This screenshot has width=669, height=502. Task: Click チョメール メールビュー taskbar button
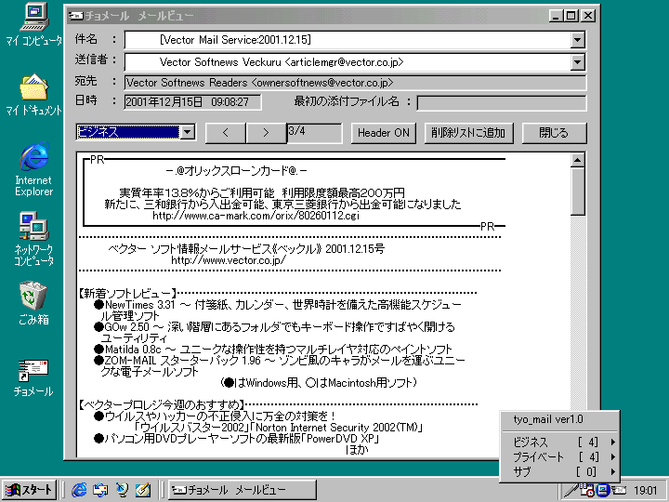point(242,490)
